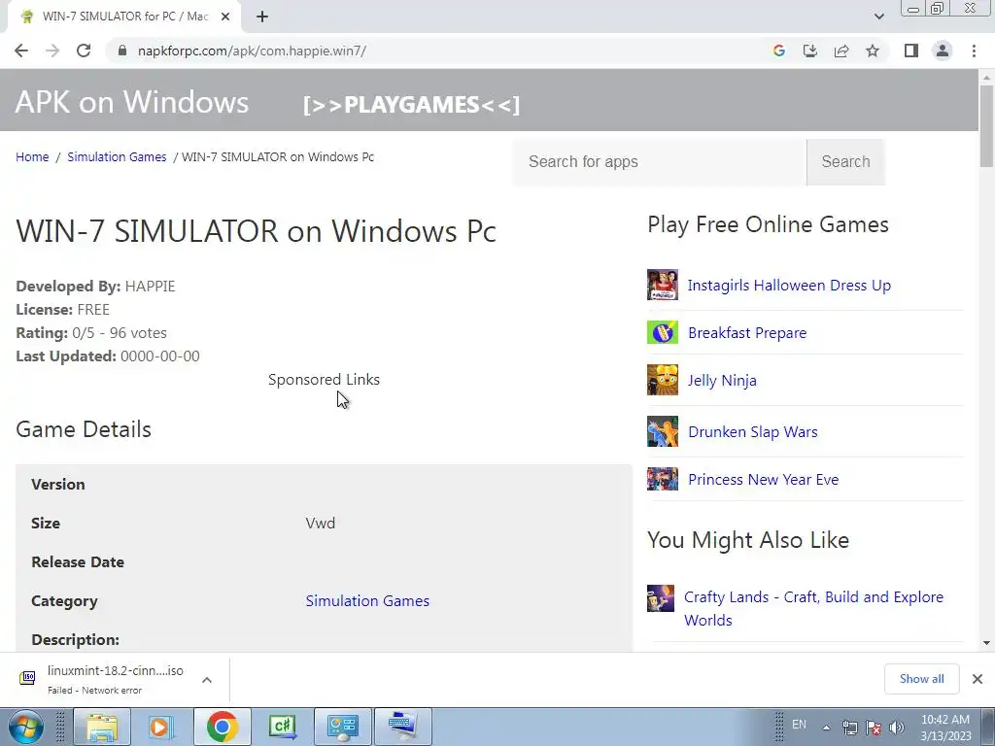Open Crafty Lands app link
This screenshot has width=995, height=746.
pos(813,608)
